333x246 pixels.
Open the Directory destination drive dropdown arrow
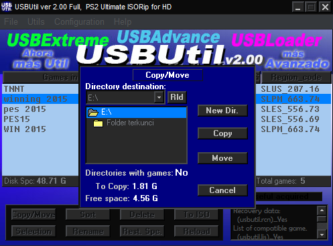(x=159, y=98)
